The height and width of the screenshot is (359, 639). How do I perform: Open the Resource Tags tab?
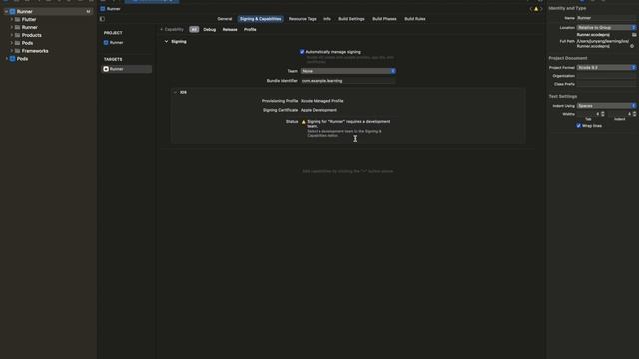point(302,19)
